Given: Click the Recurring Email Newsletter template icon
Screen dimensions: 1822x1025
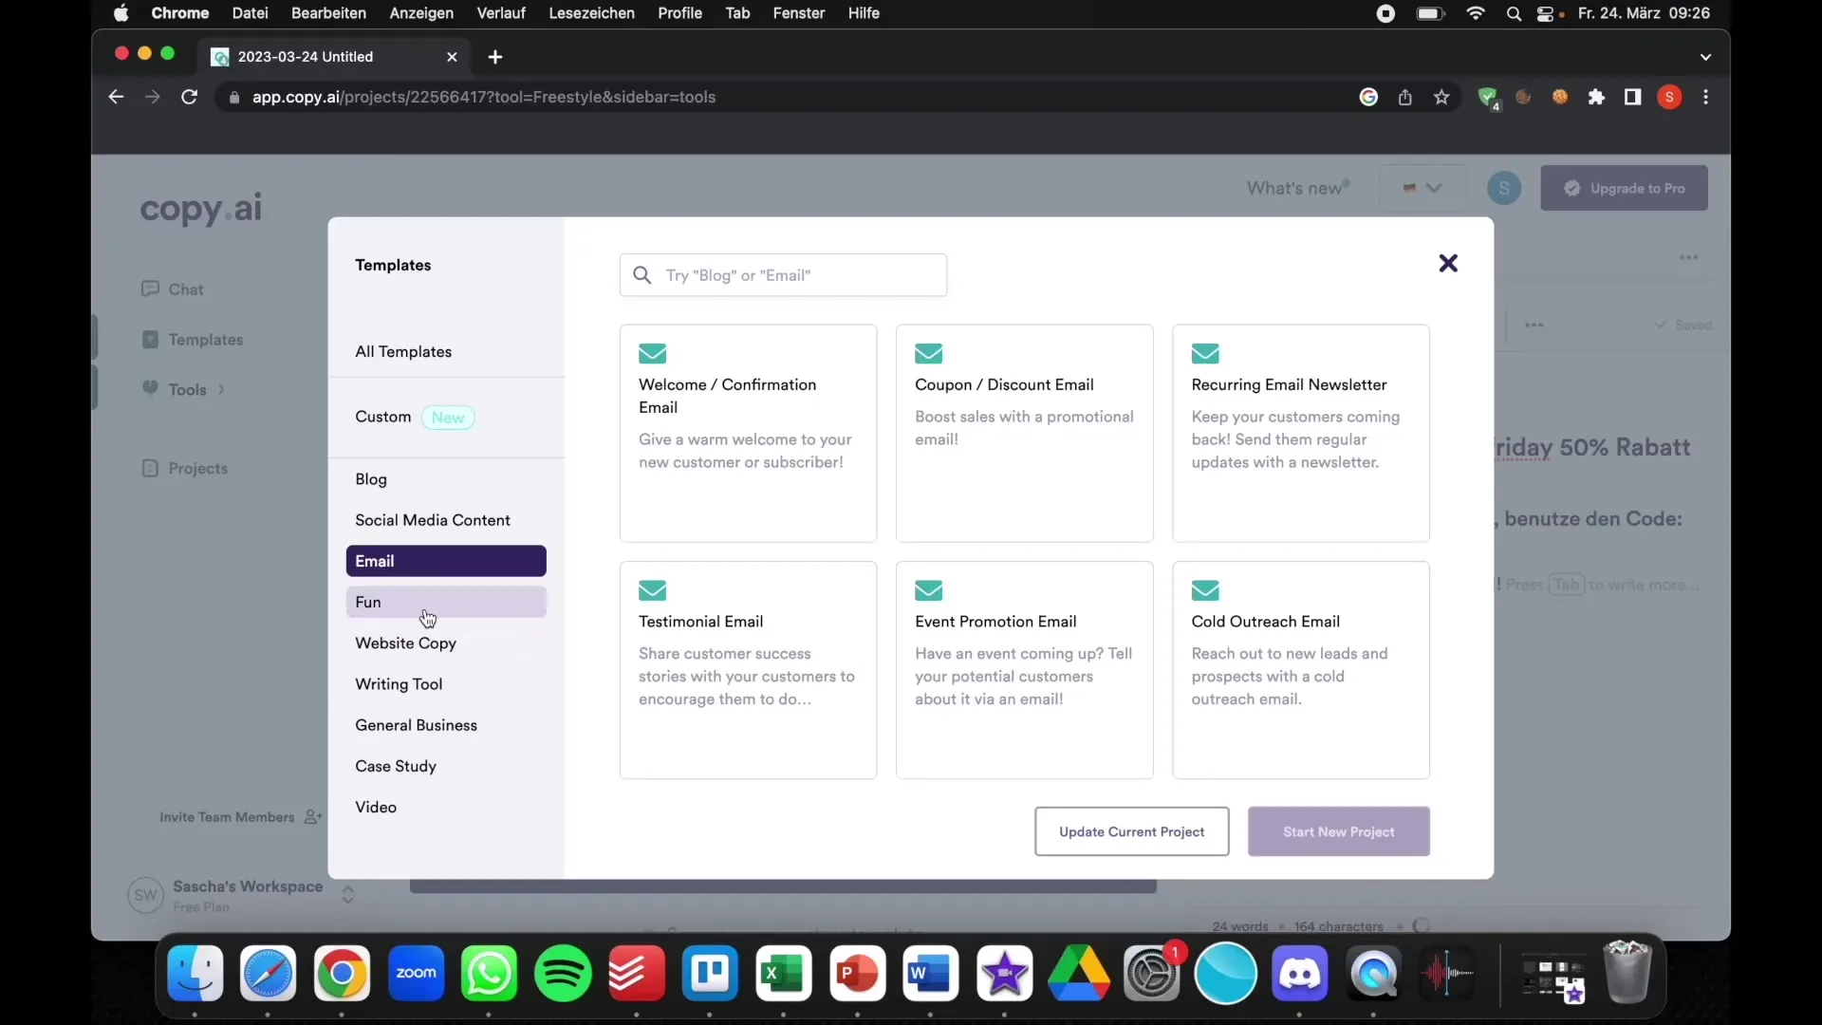Looking at the screenshot, I should pyautogui.click(x=1205, y=354).
